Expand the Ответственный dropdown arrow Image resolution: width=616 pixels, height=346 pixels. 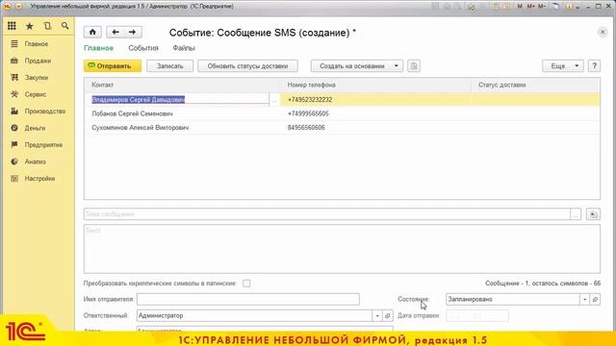377,315
